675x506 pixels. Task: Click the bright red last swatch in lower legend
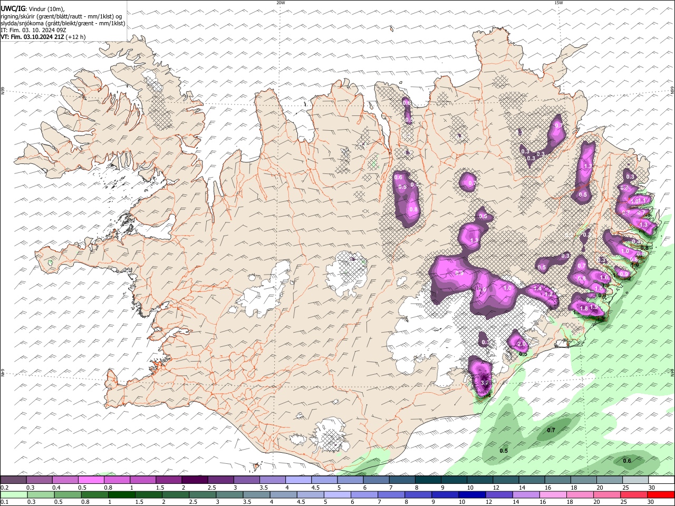coord(661,494)
